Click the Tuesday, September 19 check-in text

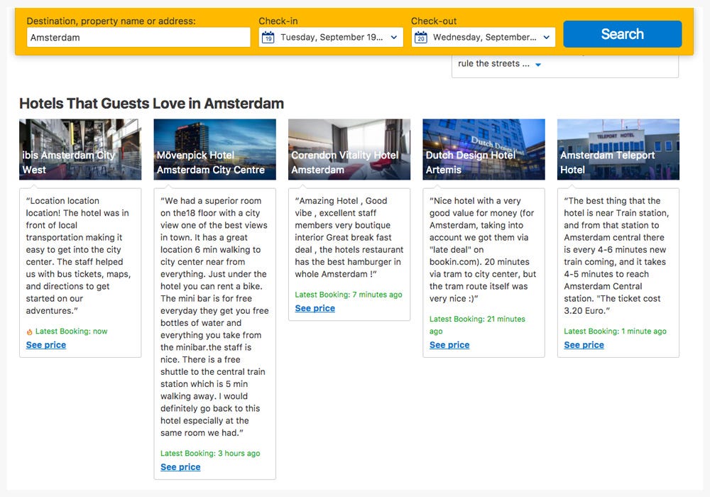(332, 37)
